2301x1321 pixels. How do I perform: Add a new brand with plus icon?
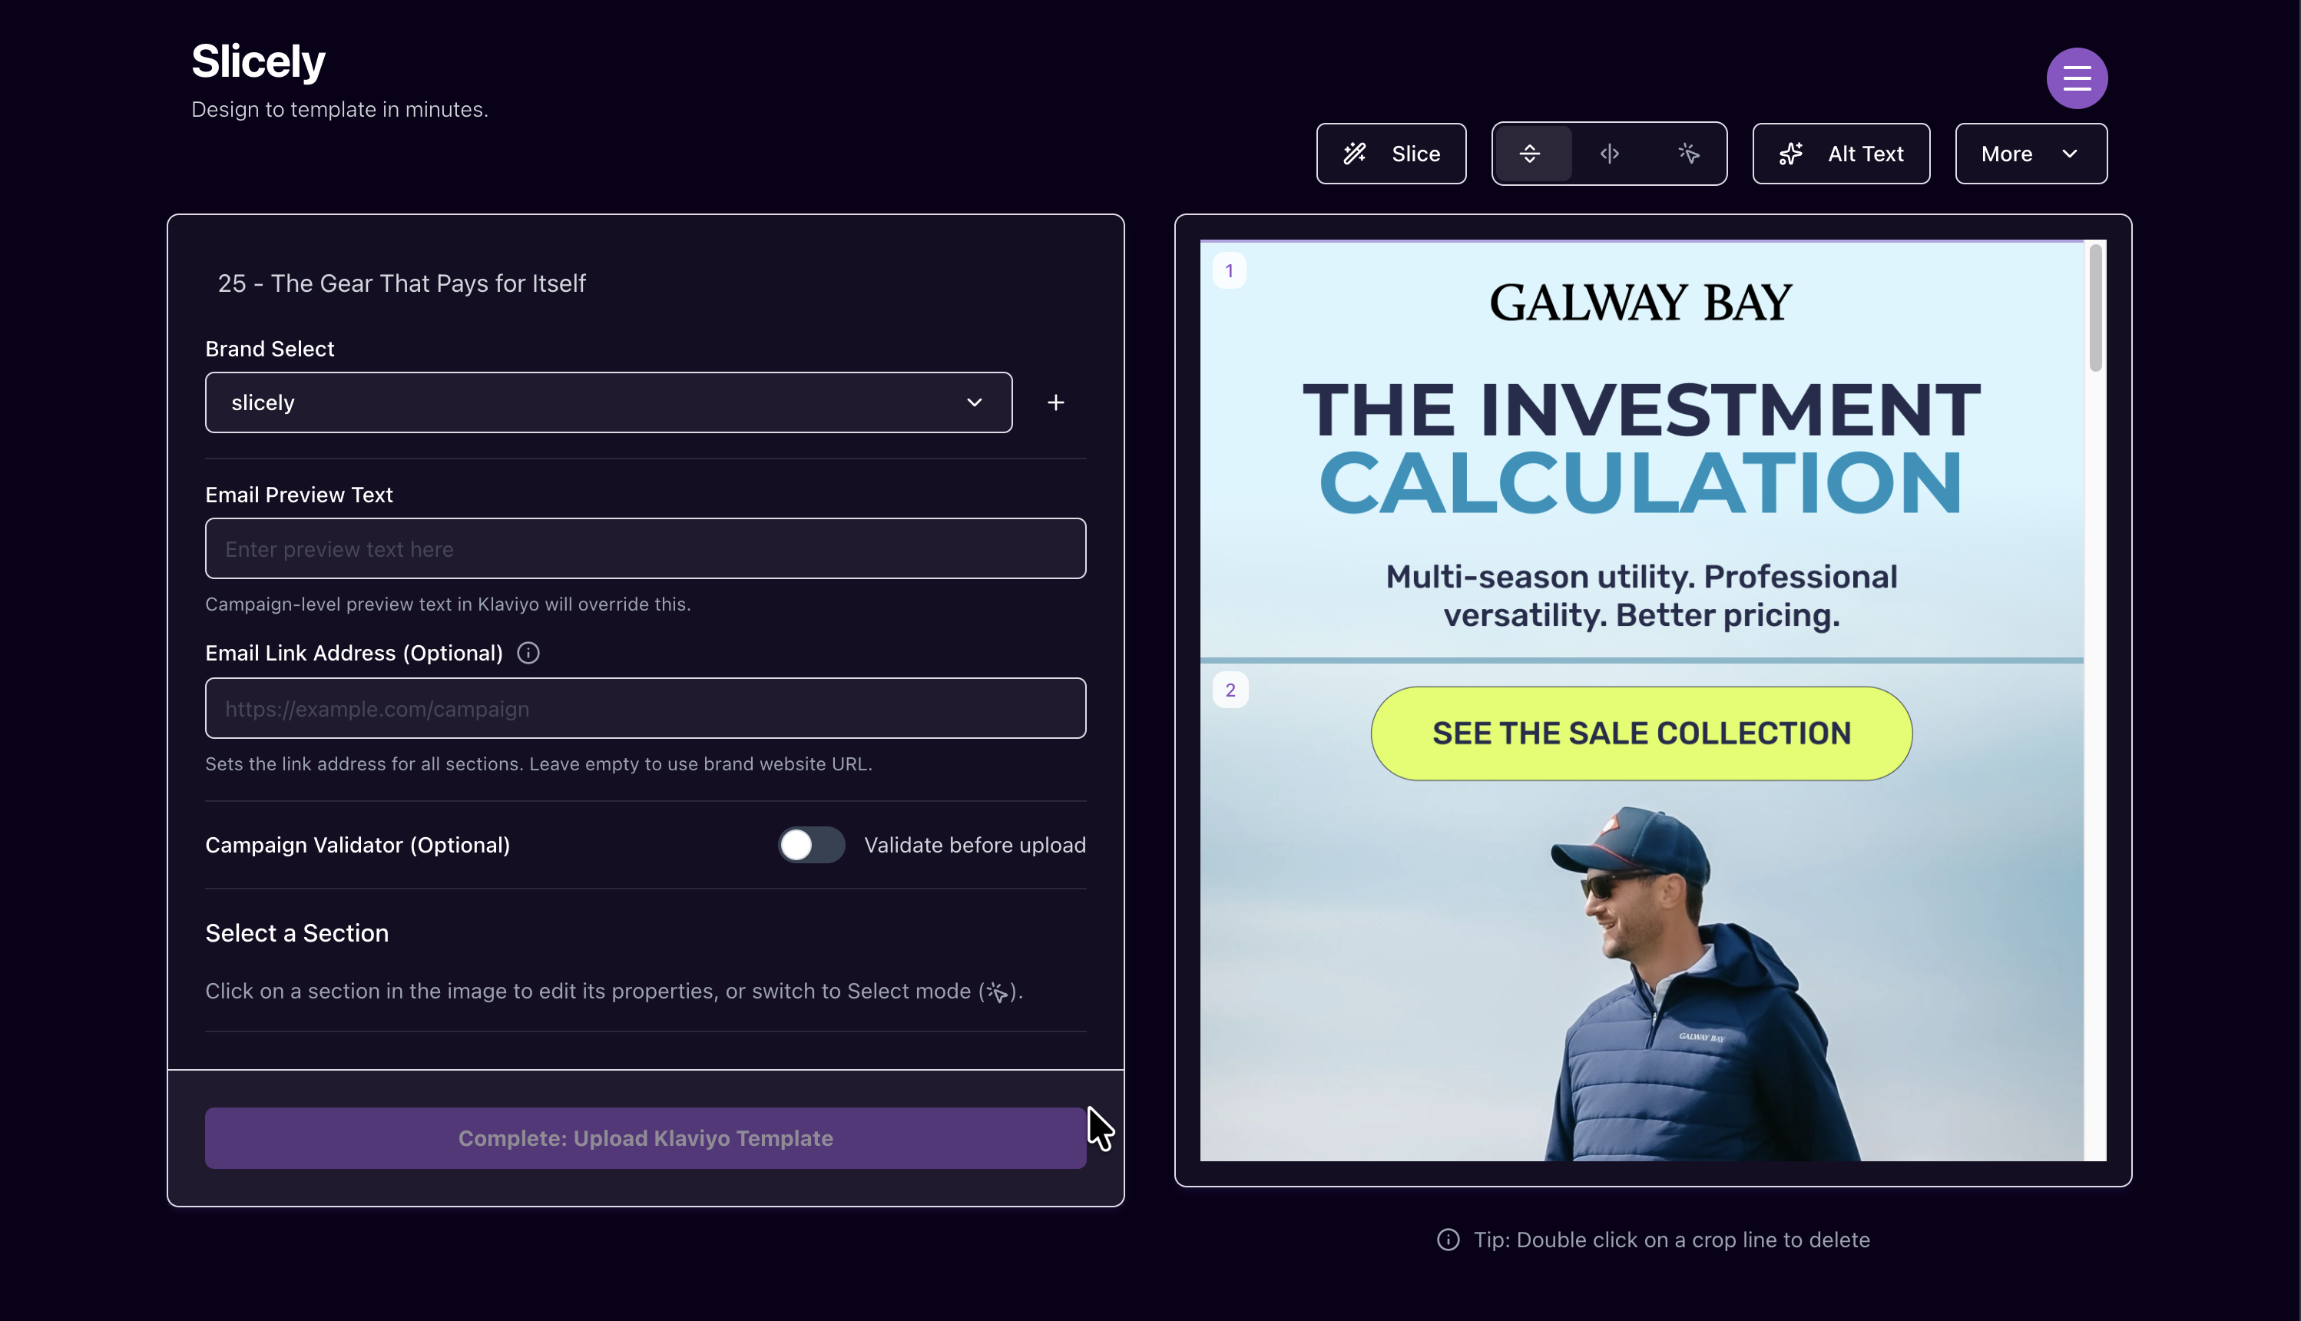tap(1056, 403)
